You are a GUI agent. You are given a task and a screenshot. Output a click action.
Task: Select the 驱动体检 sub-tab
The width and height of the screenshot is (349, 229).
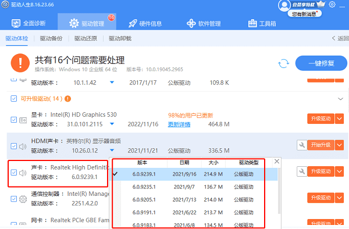click(17, 38)
